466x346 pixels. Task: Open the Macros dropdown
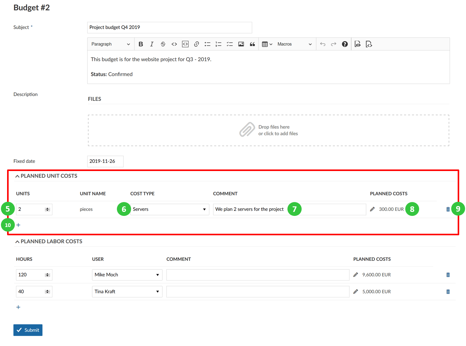[x=294, y=44]
